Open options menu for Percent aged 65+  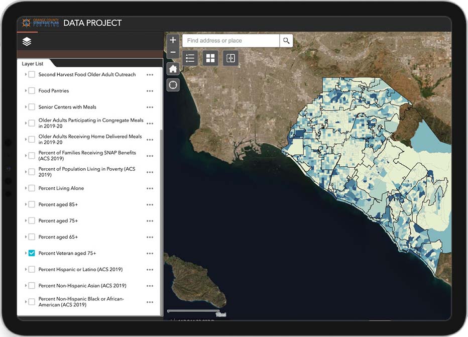pyautogui.click(x=150, y=237)
